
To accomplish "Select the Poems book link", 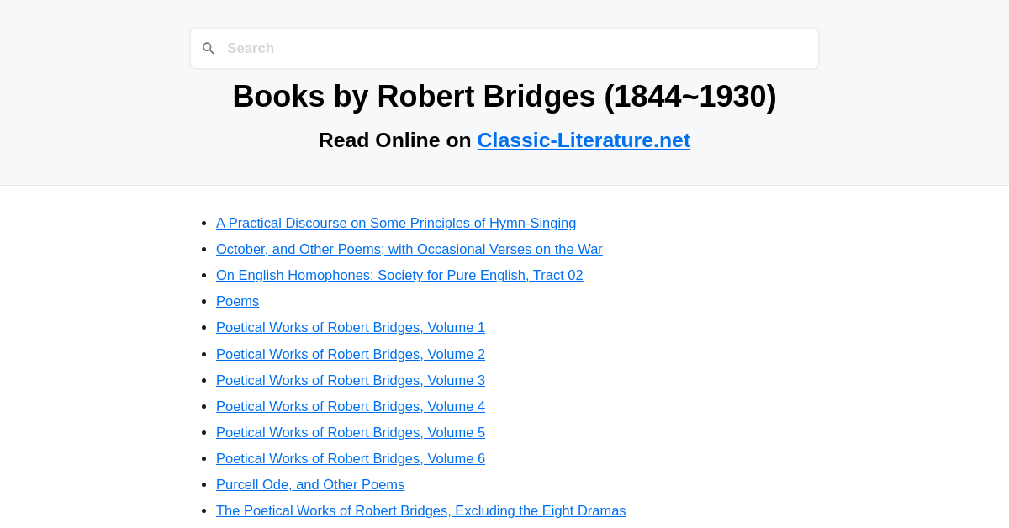I will [237, 301].
